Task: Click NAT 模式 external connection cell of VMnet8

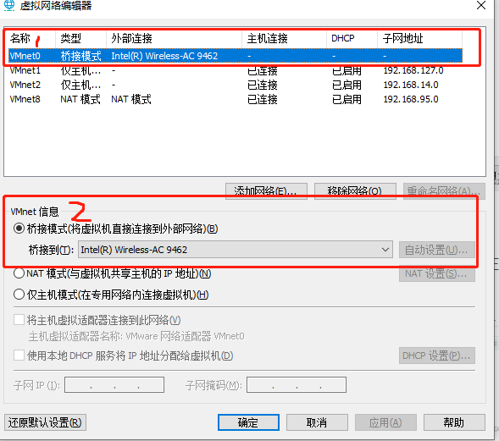Action: point(131,99)
